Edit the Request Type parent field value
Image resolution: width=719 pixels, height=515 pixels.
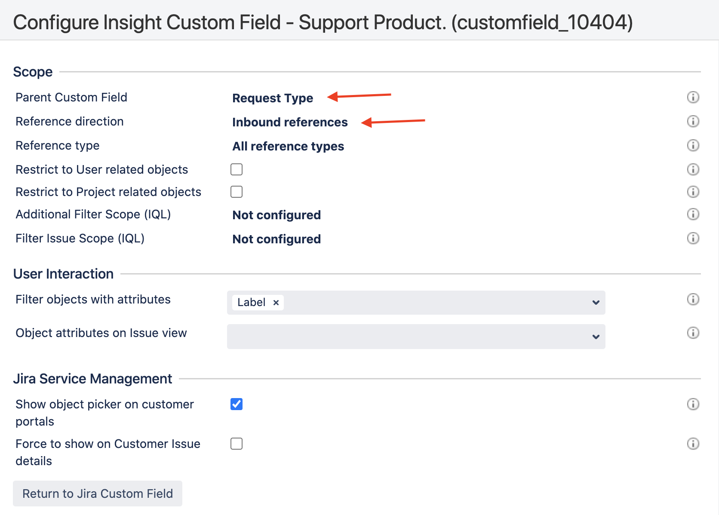273,98
